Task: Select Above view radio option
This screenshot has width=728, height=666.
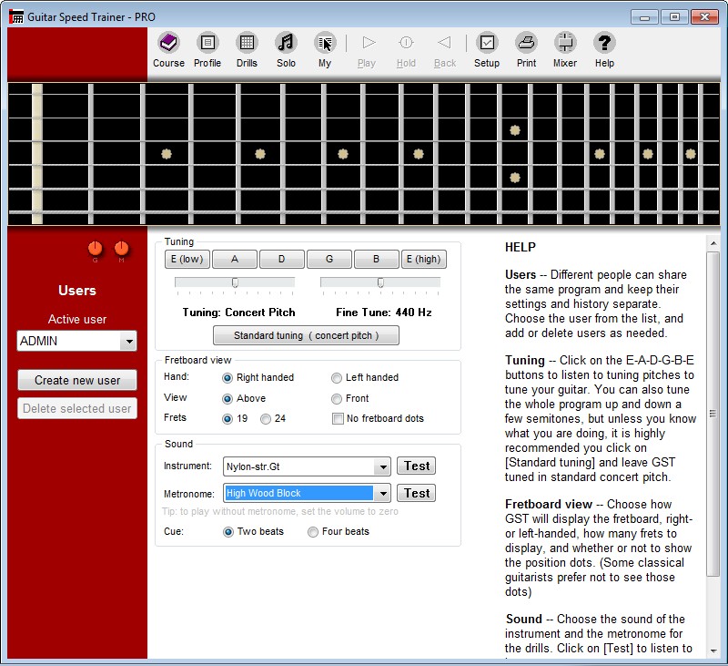Action: point(227,399)
